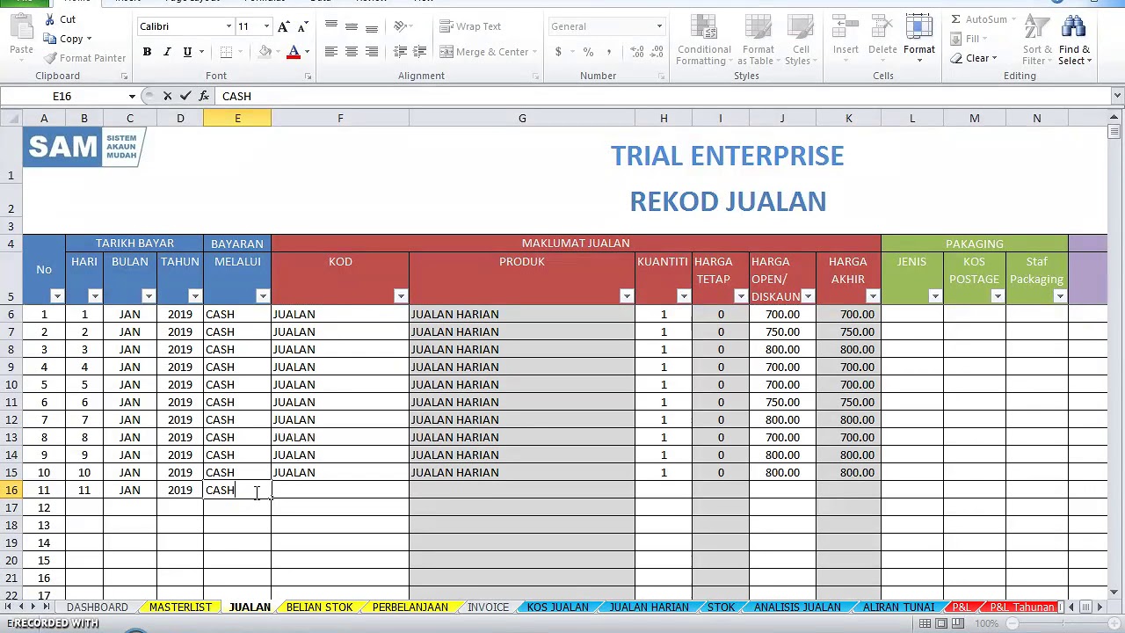Switch to the DASHBOARD sheet tab

coord(97,608)
